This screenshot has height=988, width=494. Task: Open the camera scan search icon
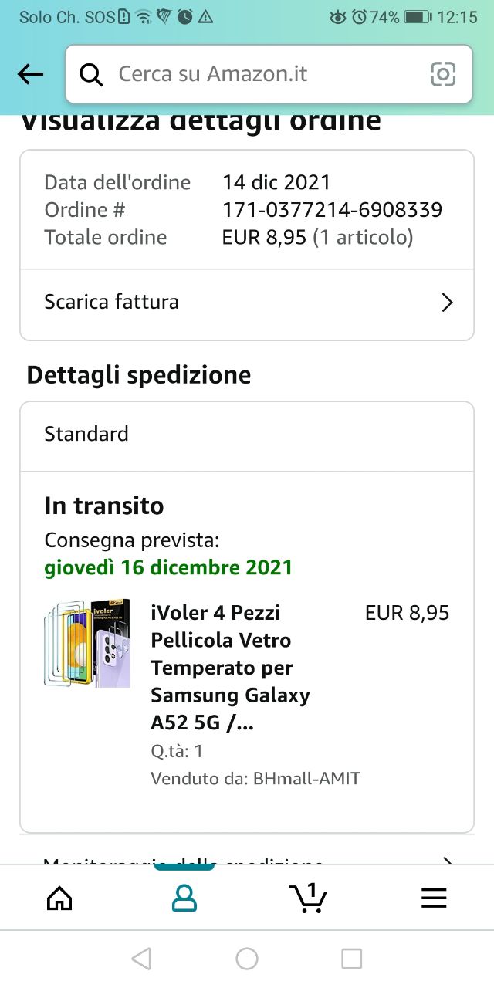(x=443, y=74)
